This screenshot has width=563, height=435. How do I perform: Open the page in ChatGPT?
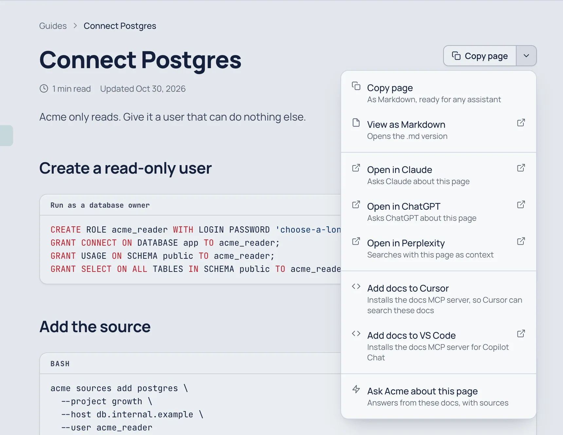pos(439,212)
